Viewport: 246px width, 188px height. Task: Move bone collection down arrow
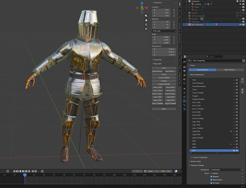click(242, 92)
